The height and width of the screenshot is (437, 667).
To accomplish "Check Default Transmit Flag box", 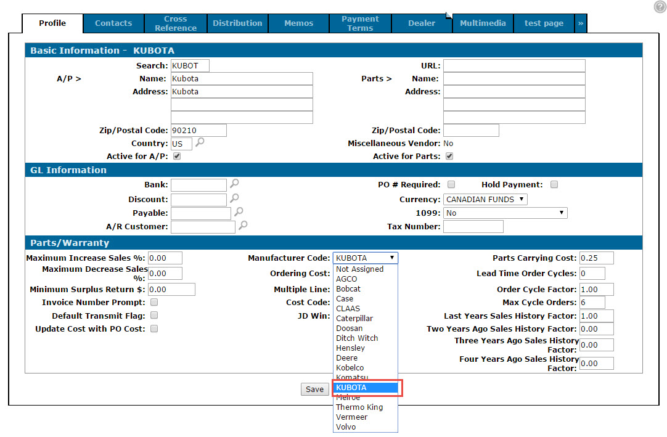I will click(x=154, y=316).
